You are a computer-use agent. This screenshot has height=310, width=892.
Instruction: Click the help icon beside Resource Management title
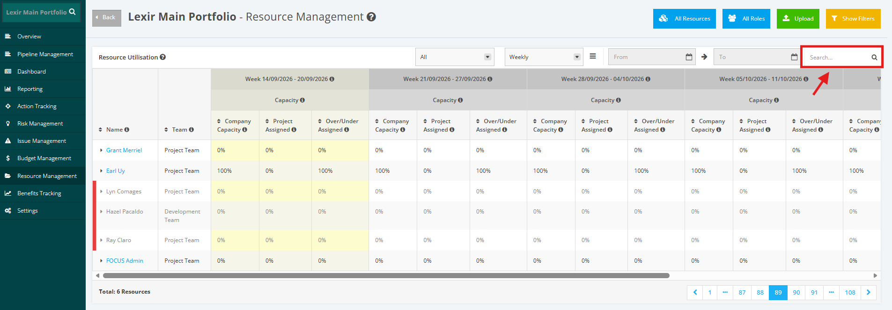[x=371, y=17]
